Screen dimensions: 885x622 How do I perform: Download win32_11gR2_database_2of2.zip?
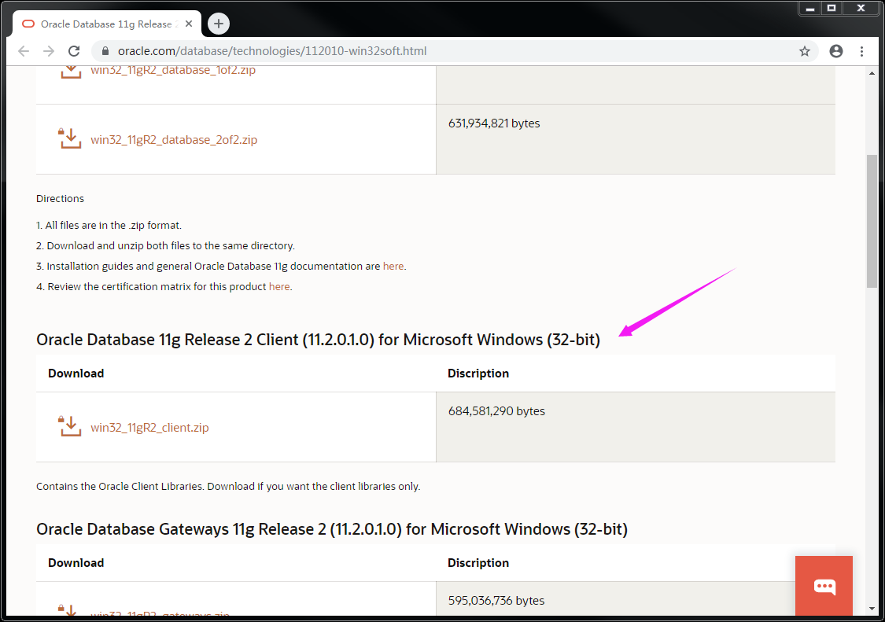point(174,139)
